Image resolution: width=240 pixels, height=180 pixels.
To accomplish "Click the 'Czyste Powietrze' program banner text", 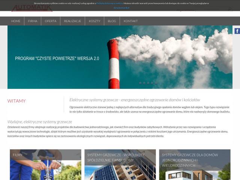I will coord(57,58).
